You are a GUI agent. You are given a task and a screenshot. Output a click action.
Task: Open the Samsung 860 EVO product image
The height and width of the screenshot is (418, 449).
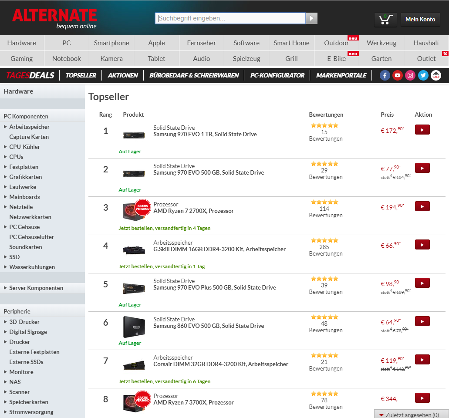click(134, 327)
